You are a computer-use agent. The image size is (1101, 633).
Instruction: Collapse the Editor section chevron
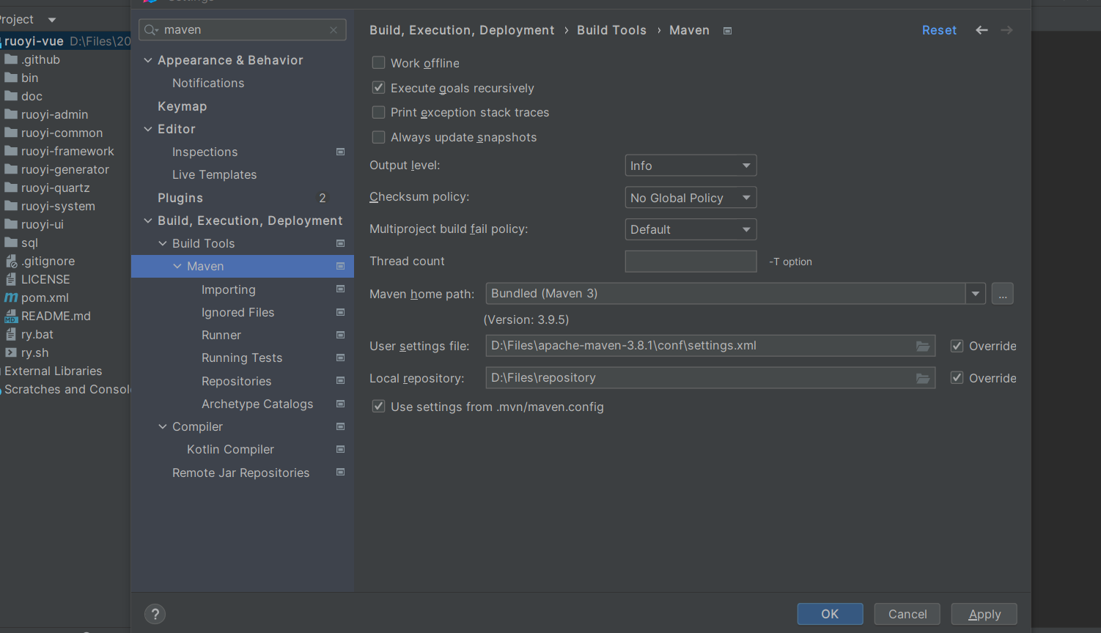148,129
